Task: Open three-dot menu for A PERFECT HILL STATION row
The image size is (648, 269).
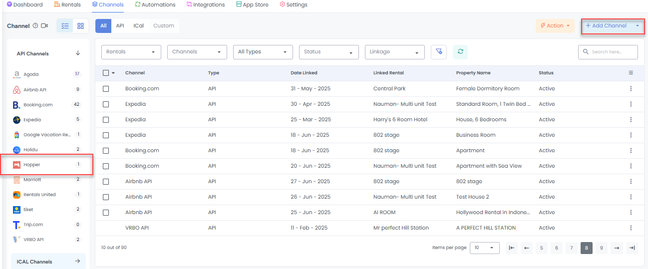Action: (631, 228)
